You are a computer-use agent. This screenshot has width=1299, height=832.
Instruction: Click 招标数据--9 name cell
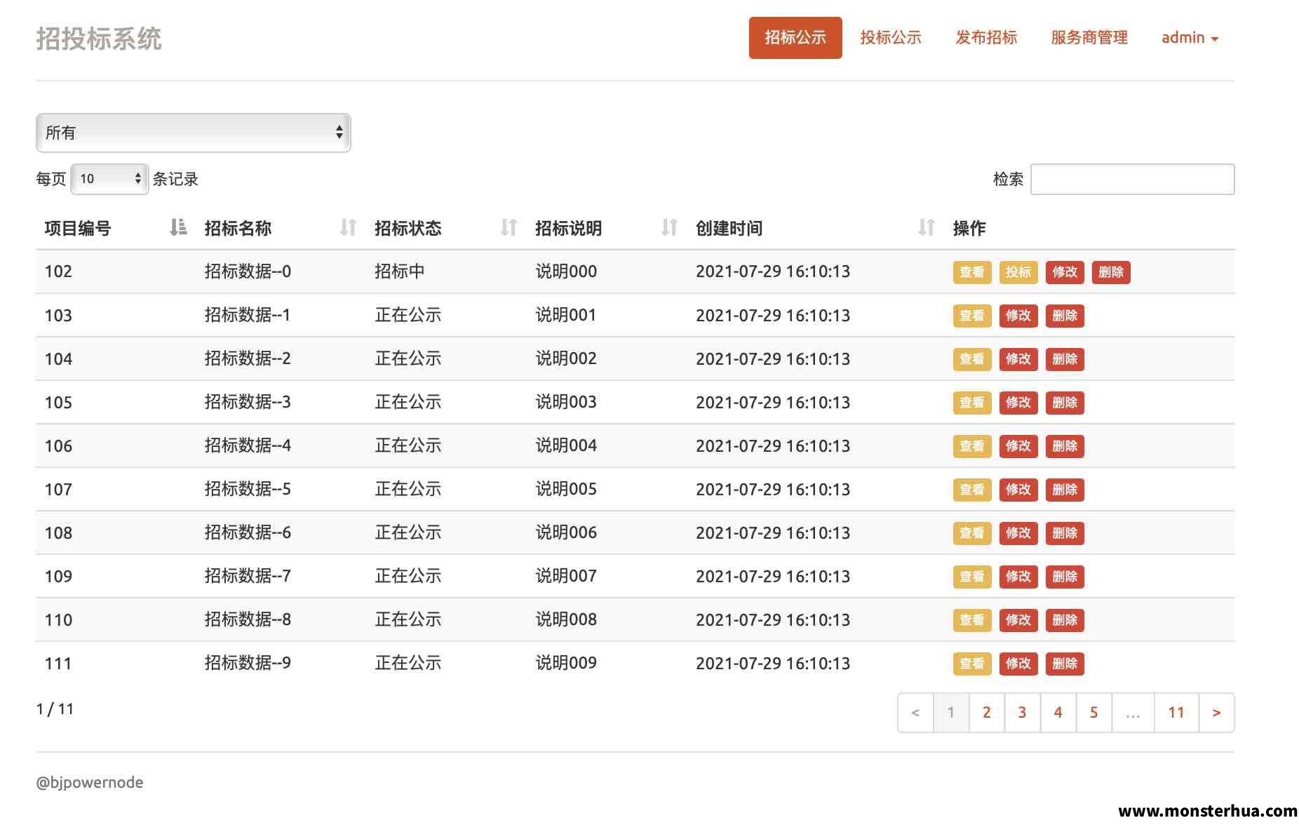click(248, 663)
